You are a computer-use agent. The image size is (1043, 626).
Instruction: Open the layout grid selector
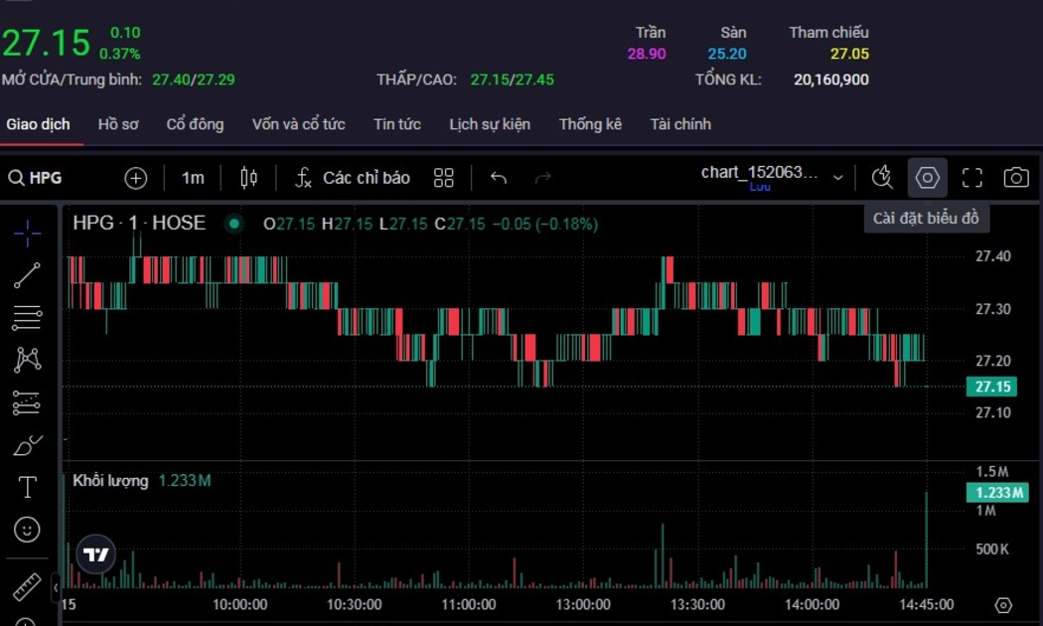point(444,178)
